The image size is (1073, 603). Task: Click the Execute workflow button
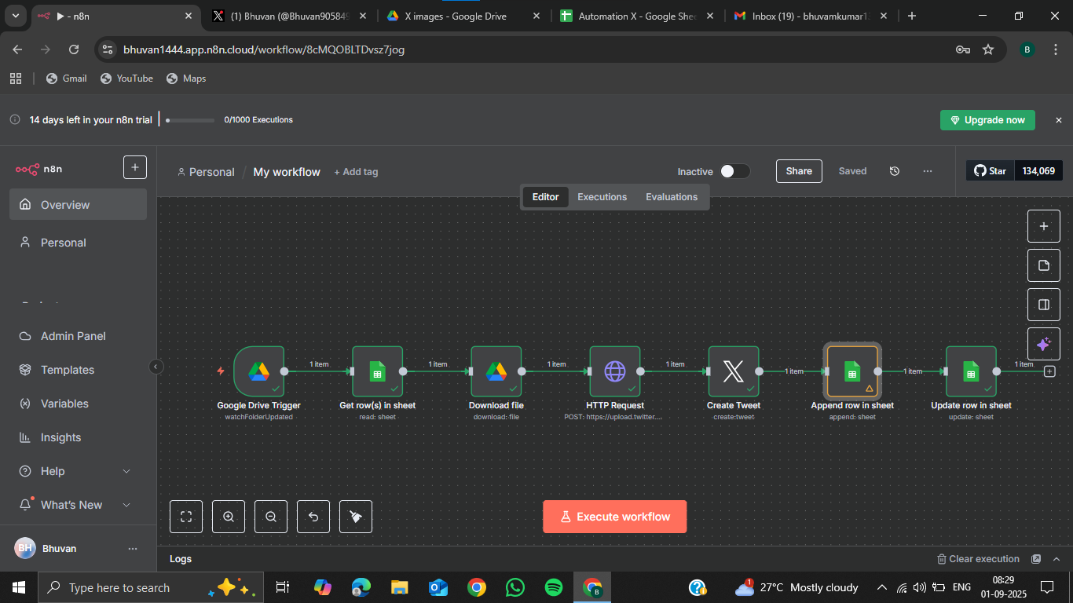click(x=614, y=516)
